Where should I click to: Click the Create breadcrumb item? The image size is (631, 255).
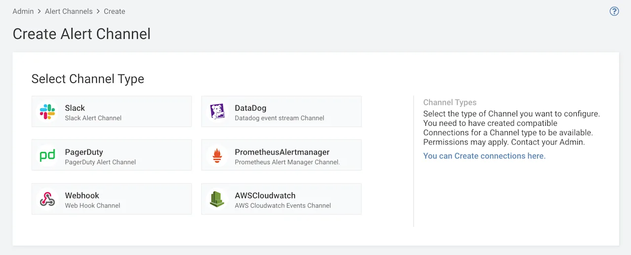[114, 11]
